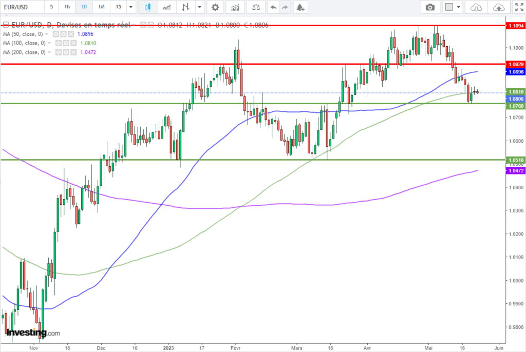Image resolution: width=526 pixels, height=352 pixels.
Task: Select 1M interval
Action: coord(101,7)
